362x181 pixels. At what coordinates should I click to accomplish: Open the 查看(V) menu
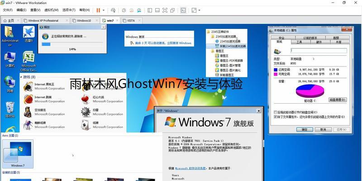point(35,10)
